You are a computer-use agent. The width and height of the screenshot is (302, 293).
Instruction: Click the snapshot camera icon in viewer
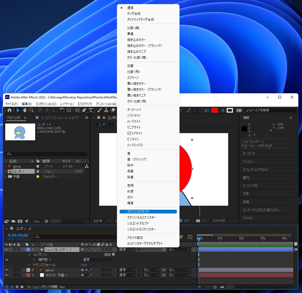(x=198, y=220)
